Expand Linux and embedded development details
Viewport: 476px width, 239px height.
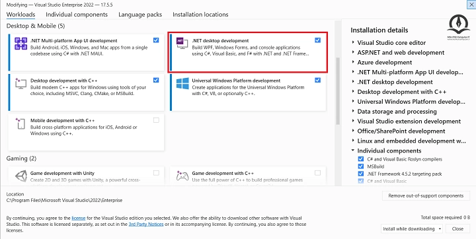tap(353, 141)
